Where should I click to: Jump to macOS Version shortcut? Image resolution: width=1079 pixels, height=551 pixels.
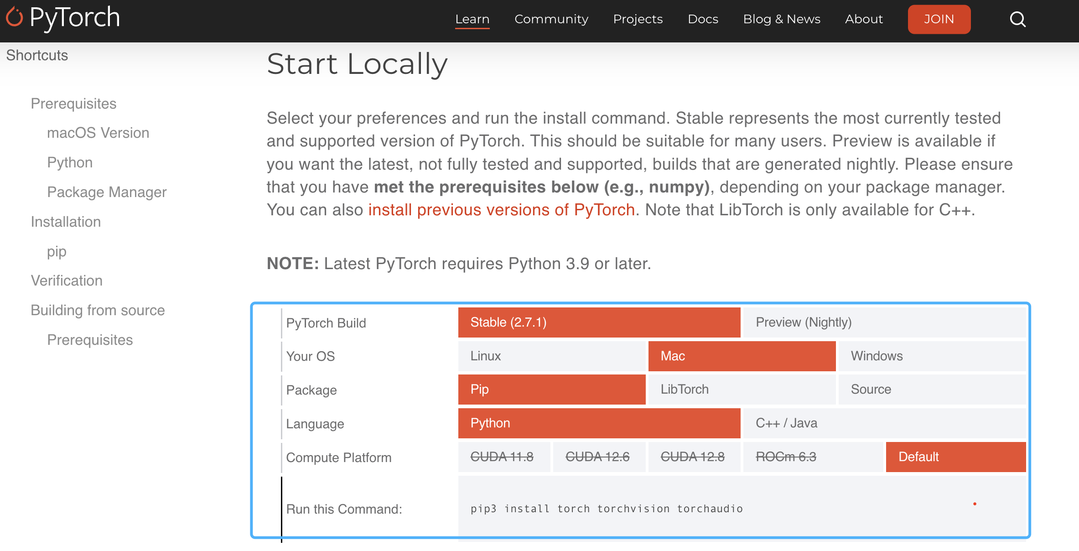point(98,133)
